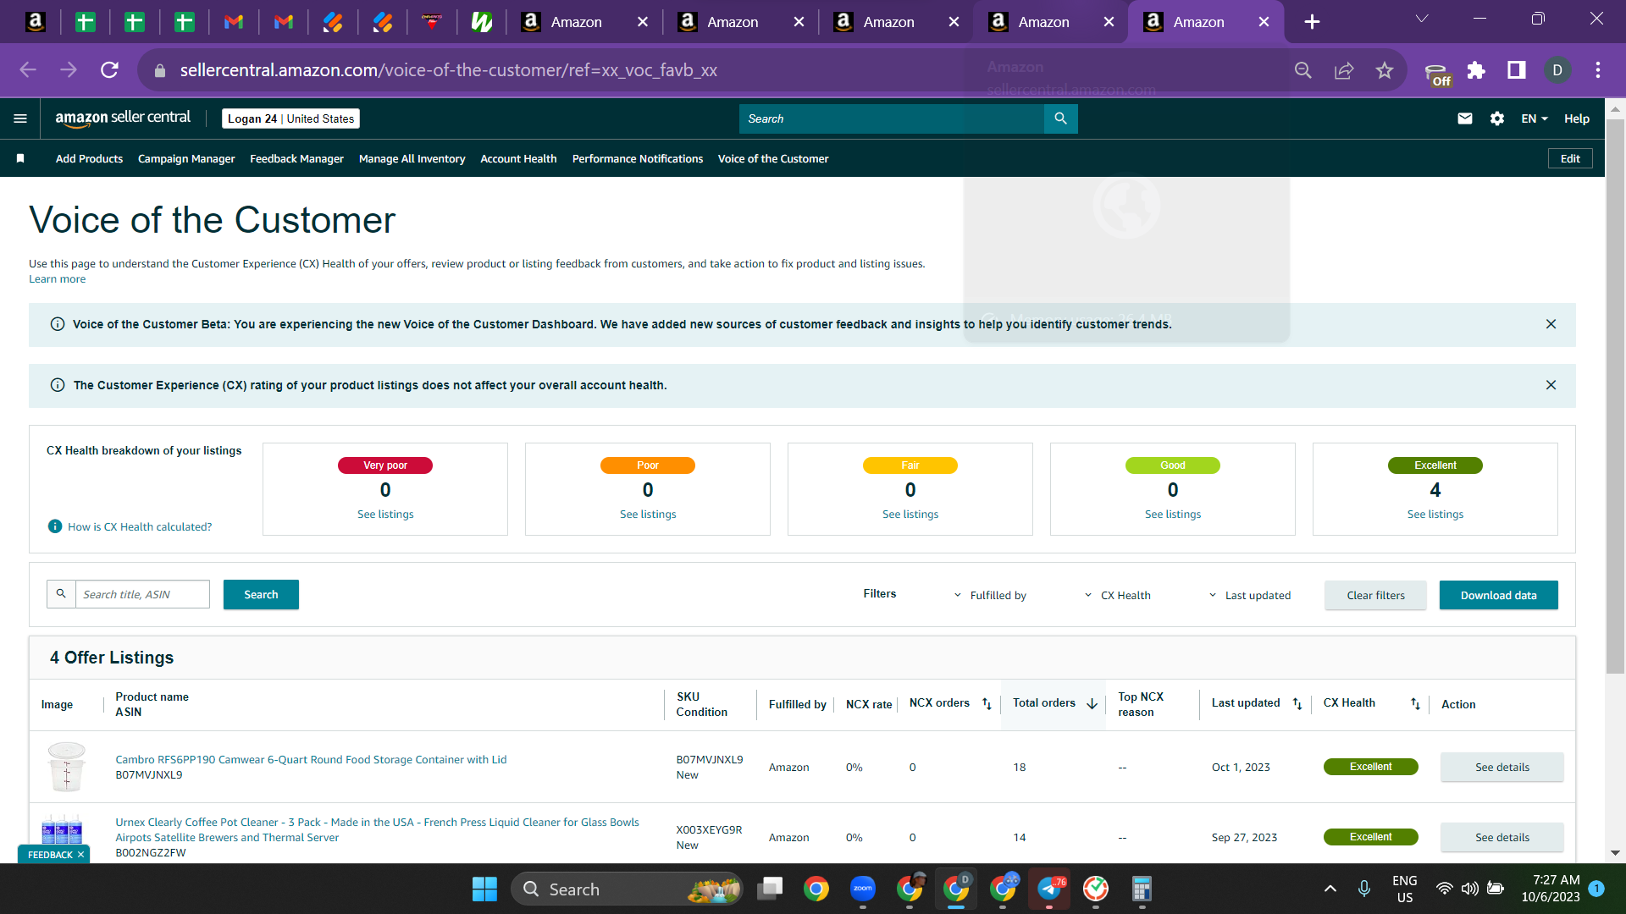Click the top Seller Central search field

[x=891, y=118]
